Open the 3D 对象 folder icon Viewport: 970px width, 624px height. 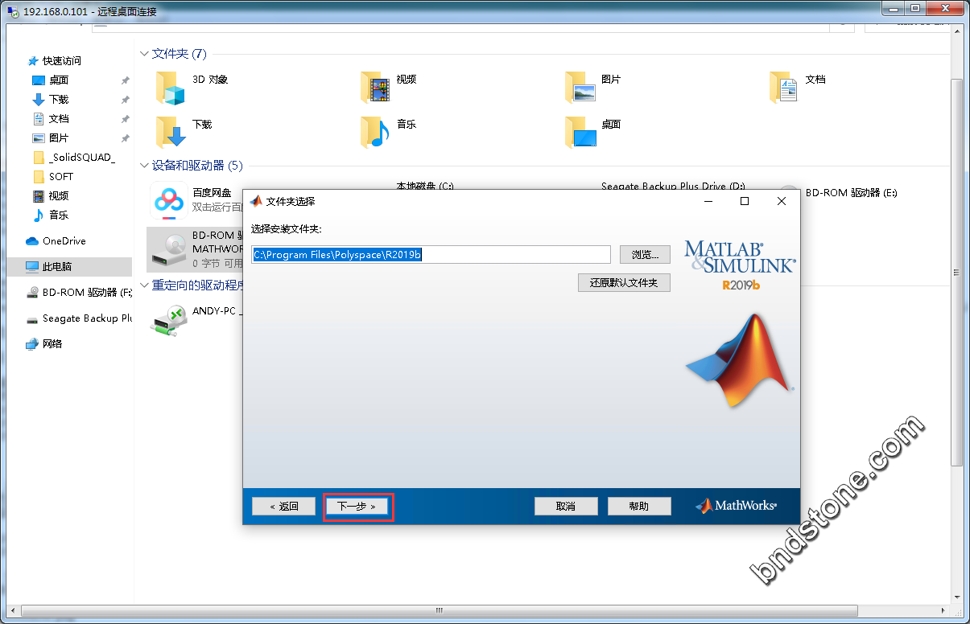(x=171, y=88)
